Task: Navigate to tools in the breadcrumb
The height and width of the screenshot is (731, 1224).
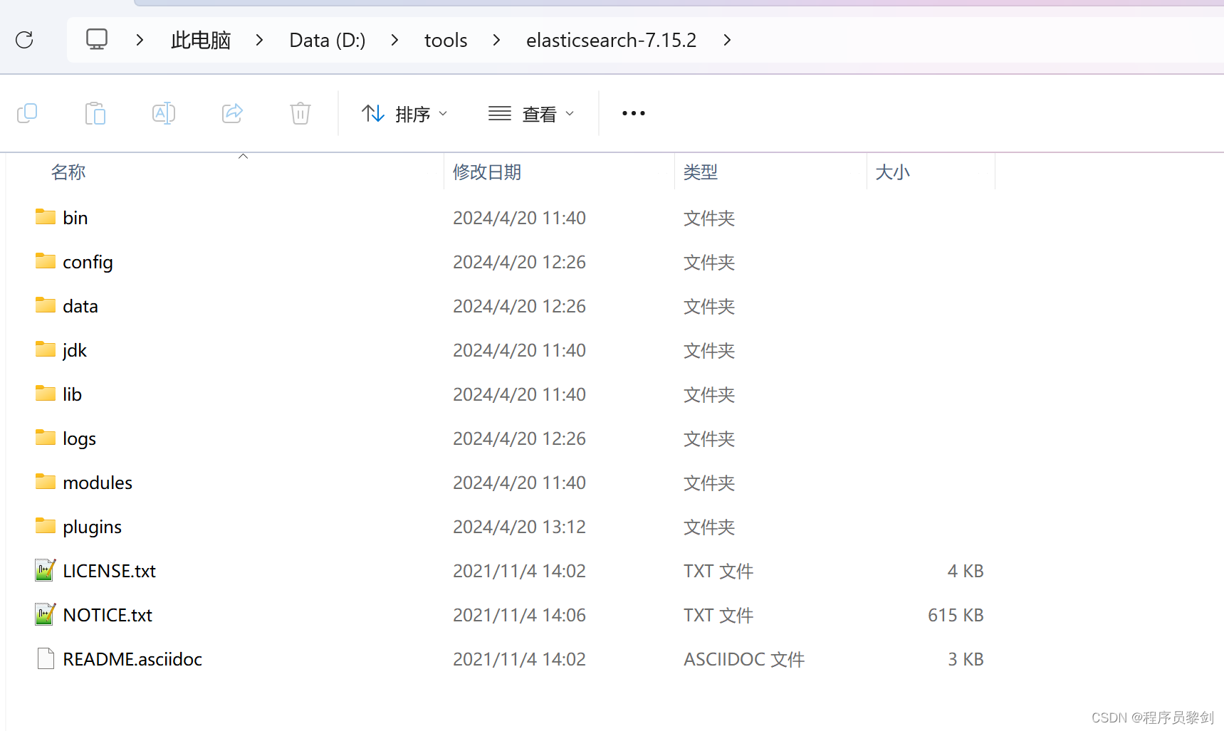Action: coord(445,40)
